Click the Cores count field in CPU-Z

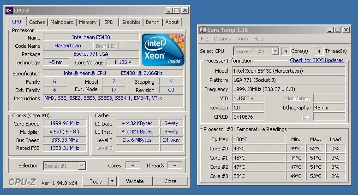[x=132, y=165]
